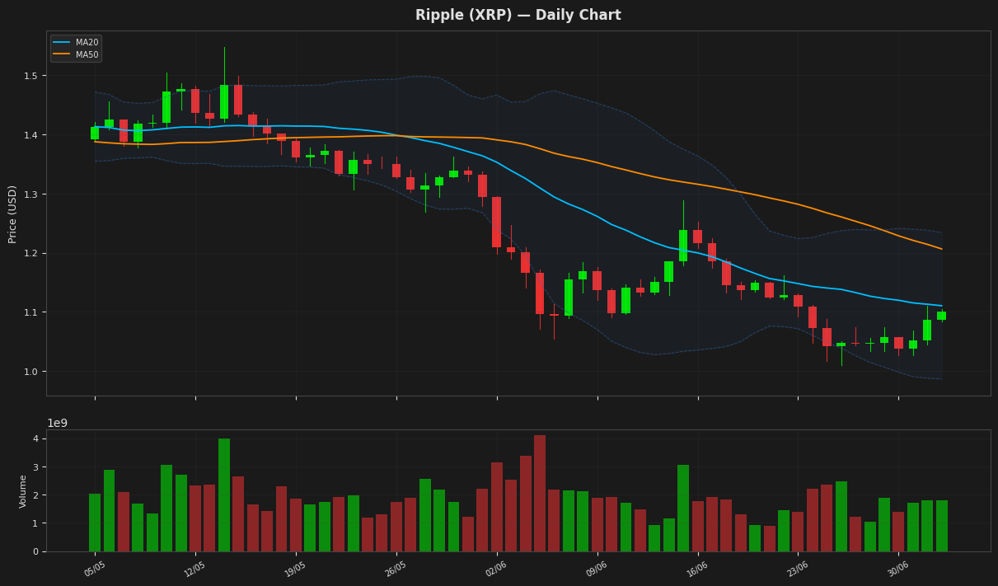Select the 1.0 price axis tick

[32, 372]
